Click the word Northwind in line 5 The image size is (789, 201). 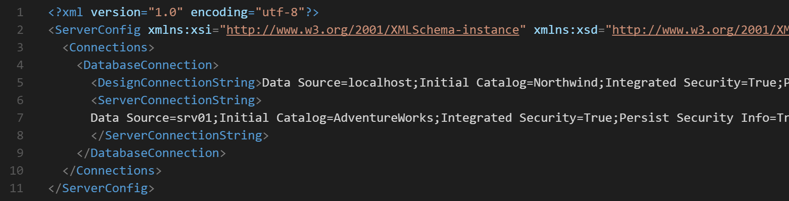point(565,83)
